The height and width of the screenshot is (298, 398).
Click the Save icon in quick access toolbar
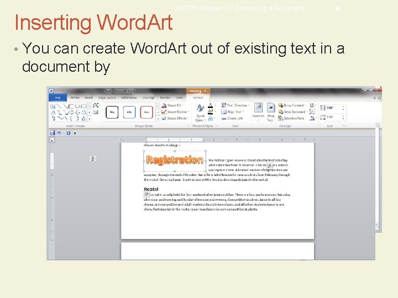(x=53, y=133)
